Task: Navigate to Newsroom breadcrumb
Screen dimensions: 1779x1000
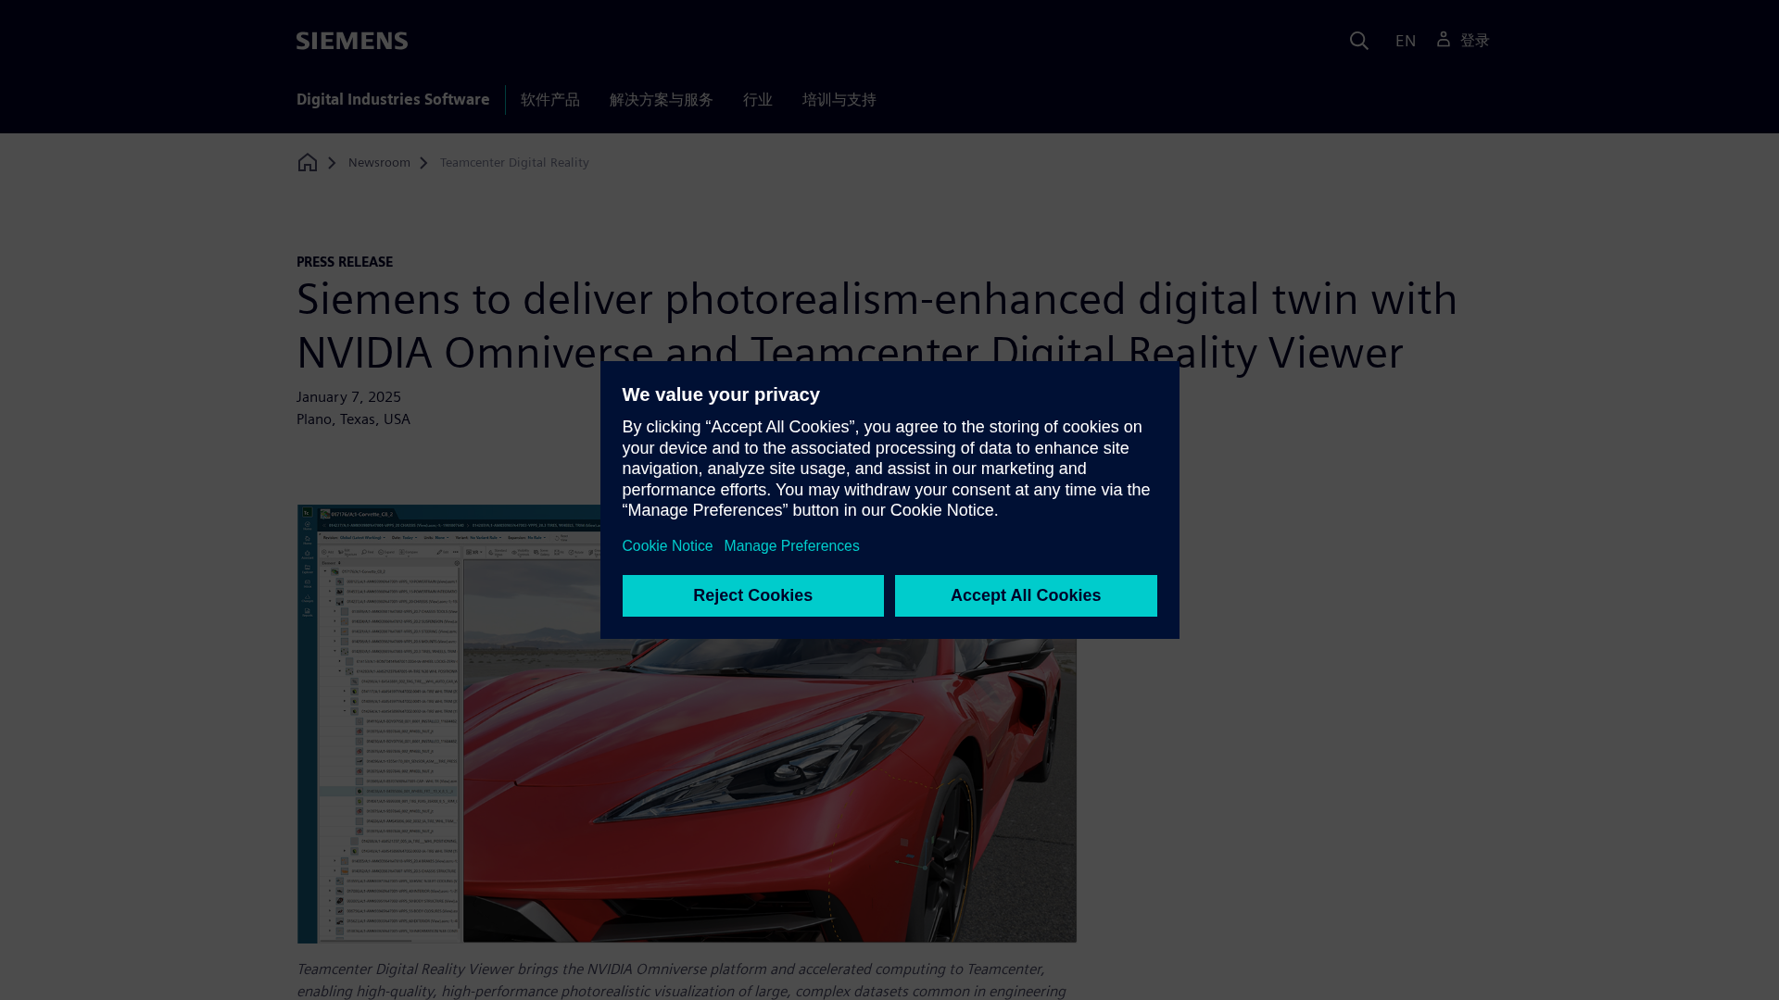Action: [x=379, y=163]
